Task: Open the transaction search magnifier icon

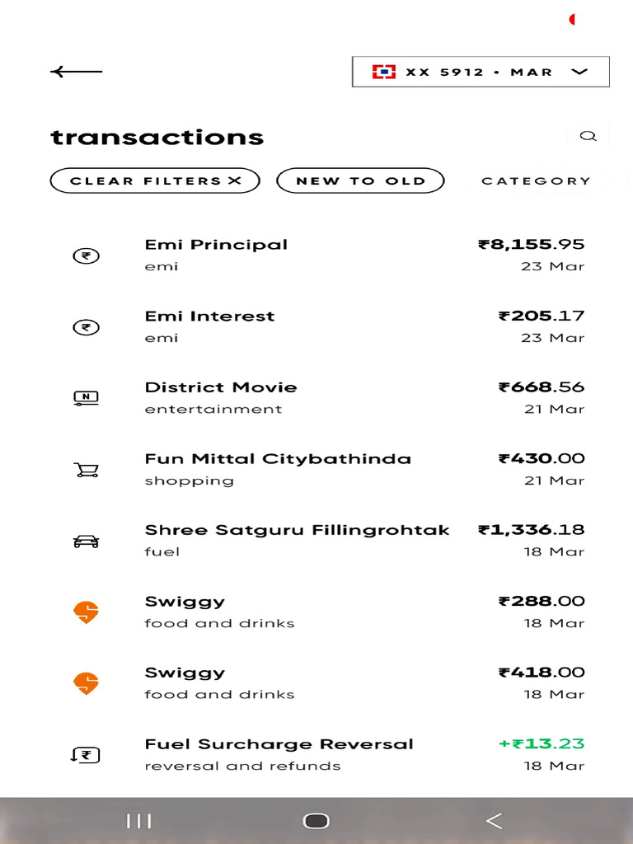Action: coord(588,136)
